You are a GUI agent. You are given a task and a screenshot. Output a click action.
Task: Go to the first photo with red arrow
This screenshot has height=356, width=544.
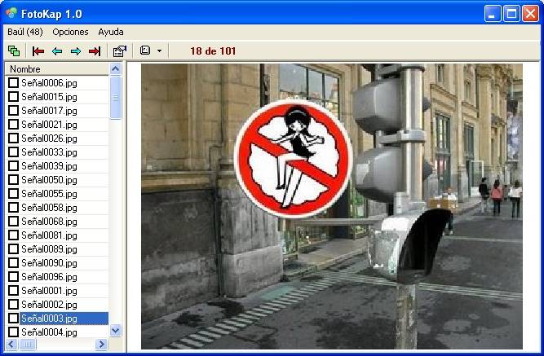(x=38, y=51)
